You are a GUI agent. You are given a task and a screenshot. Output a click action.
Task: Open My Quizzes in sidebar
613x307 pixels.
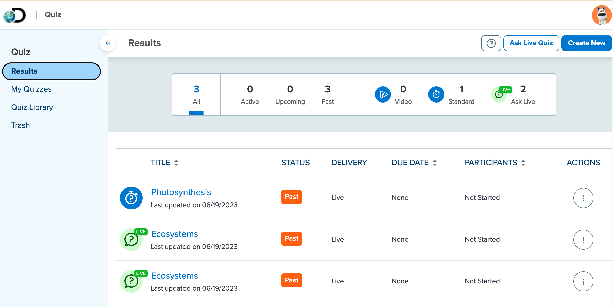[31, 89]
